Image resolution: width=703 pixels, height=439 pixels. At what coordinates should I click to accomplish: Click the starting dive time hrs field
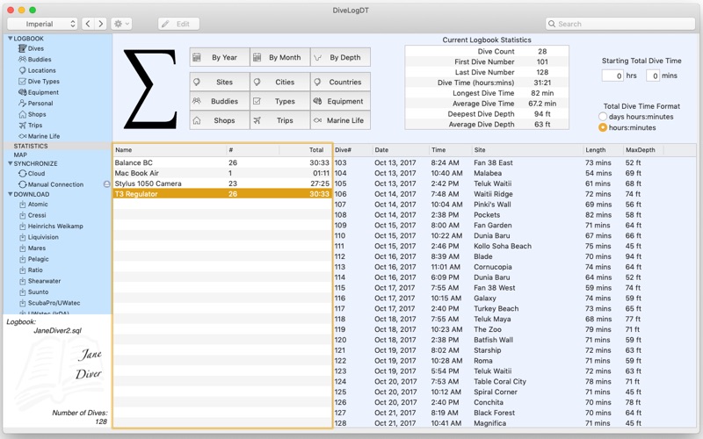(612, 76)
